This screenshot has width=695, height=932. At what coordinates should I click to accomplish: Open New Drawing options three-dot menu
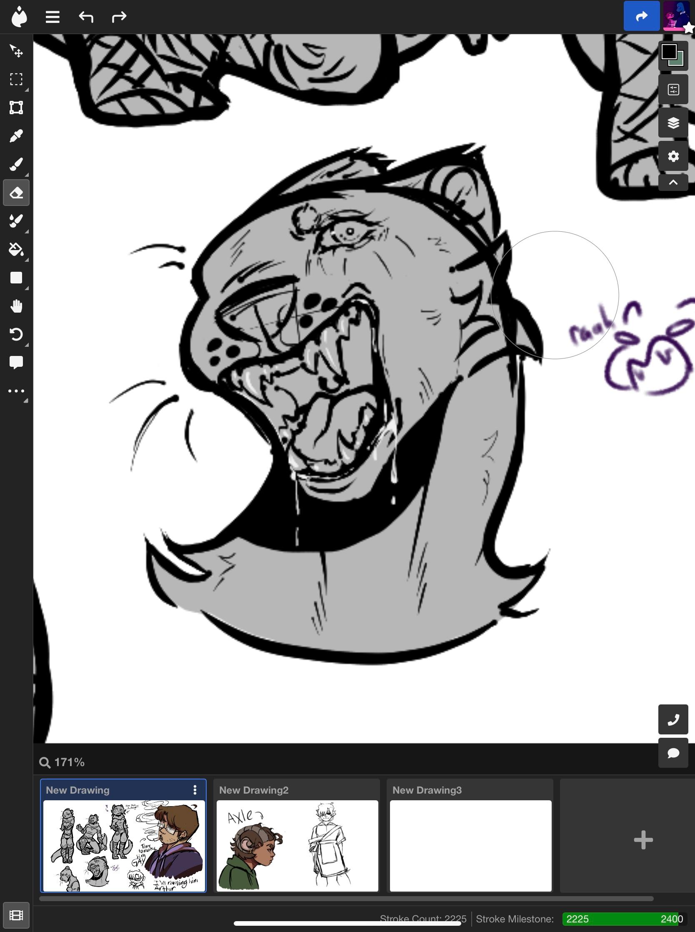click(x=195, y=790)
